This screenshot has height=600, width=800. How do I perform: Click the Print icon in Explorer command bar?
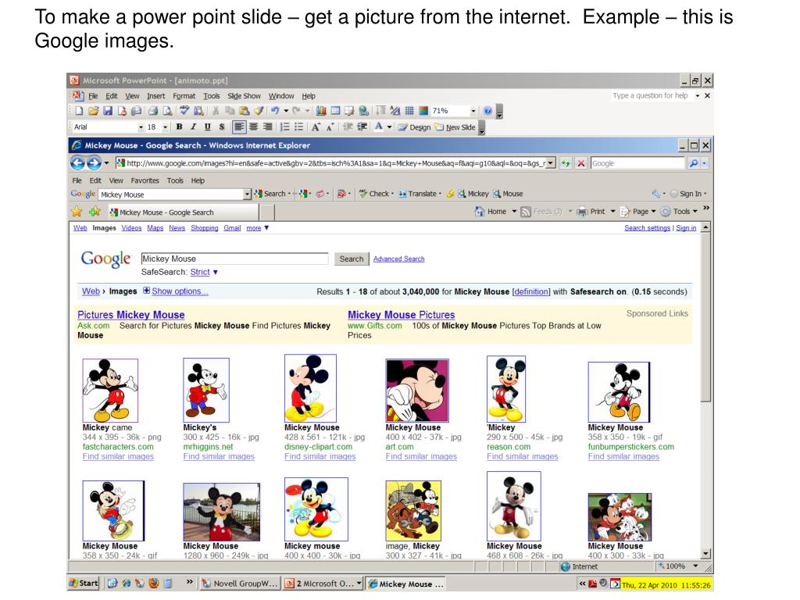(582, 212)
